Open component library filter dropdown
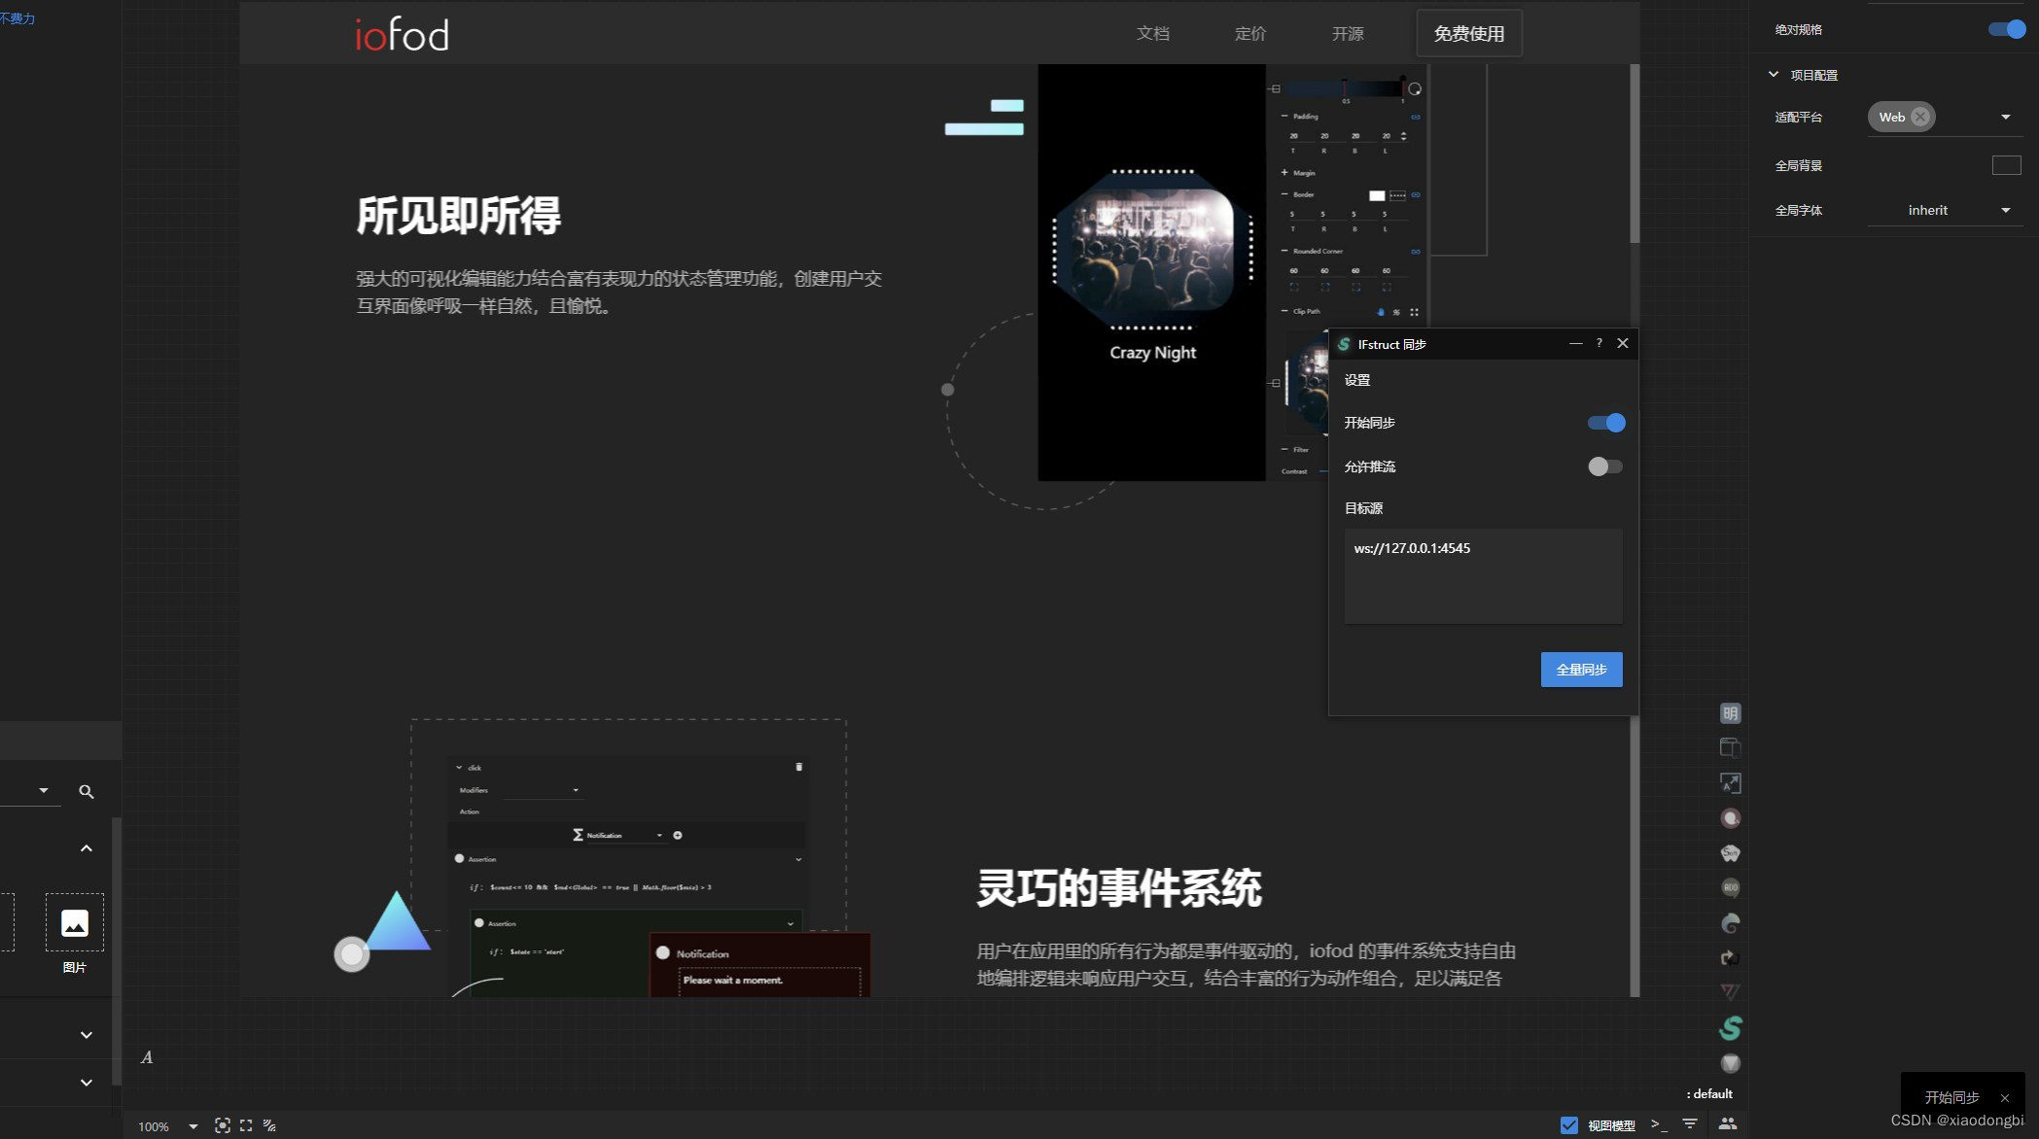Screen dimensions: 2039x1139 [44, 790]
